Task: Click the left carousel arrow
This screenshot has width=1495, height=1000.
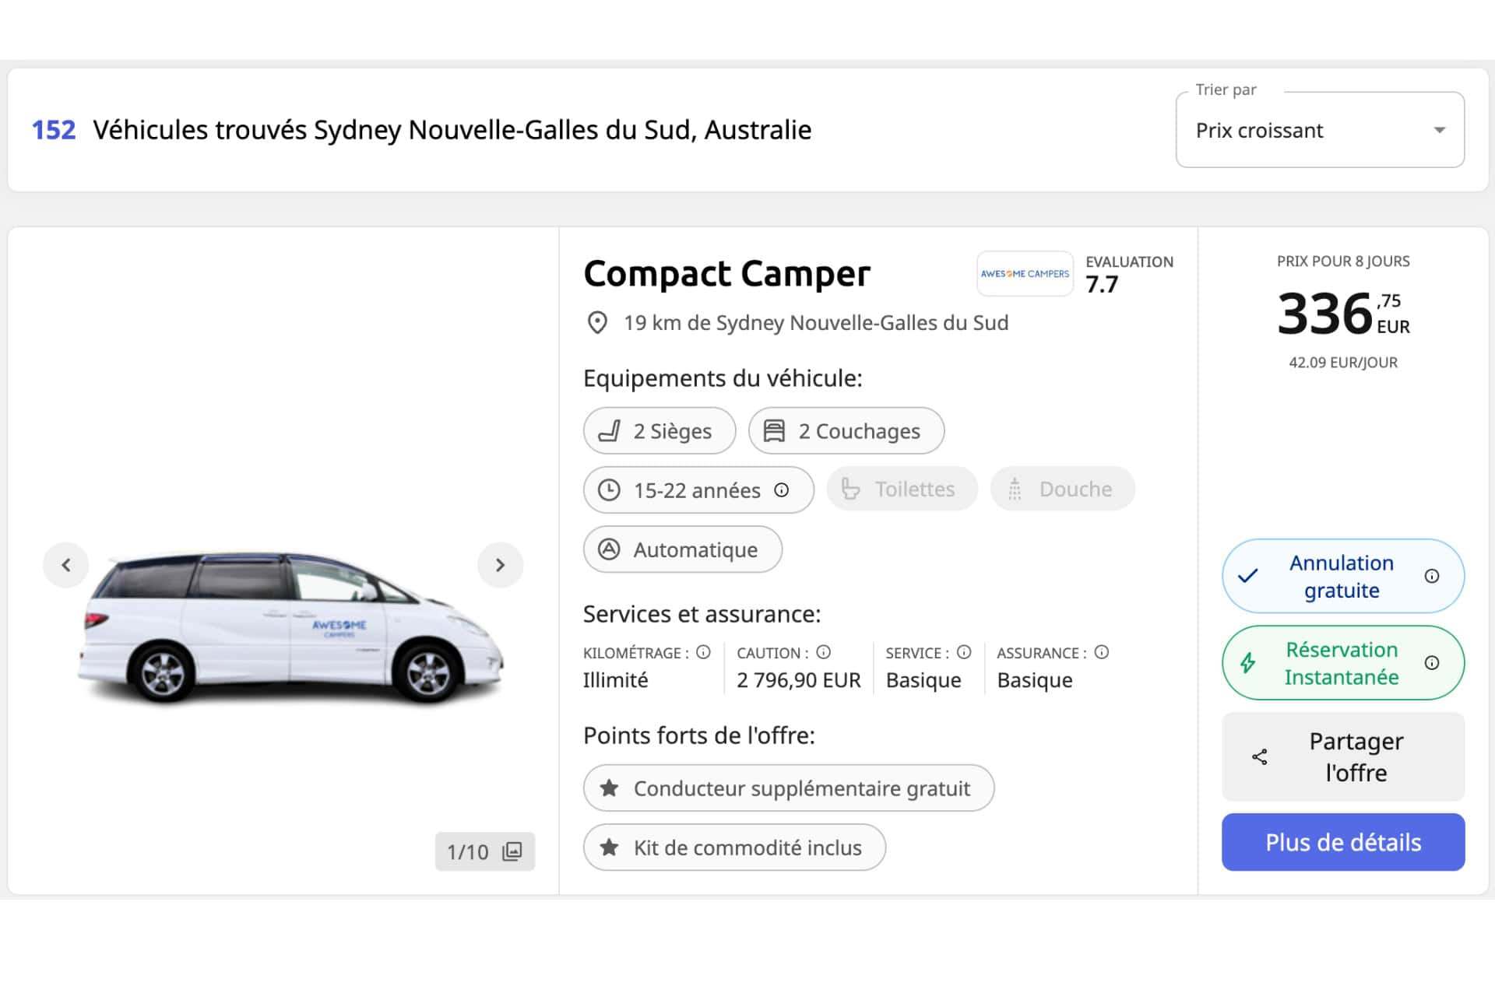Action: coord(66,565)
